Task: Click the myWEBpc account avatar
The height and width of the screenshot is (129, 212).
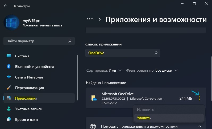Action: click(x=11, y=22)
